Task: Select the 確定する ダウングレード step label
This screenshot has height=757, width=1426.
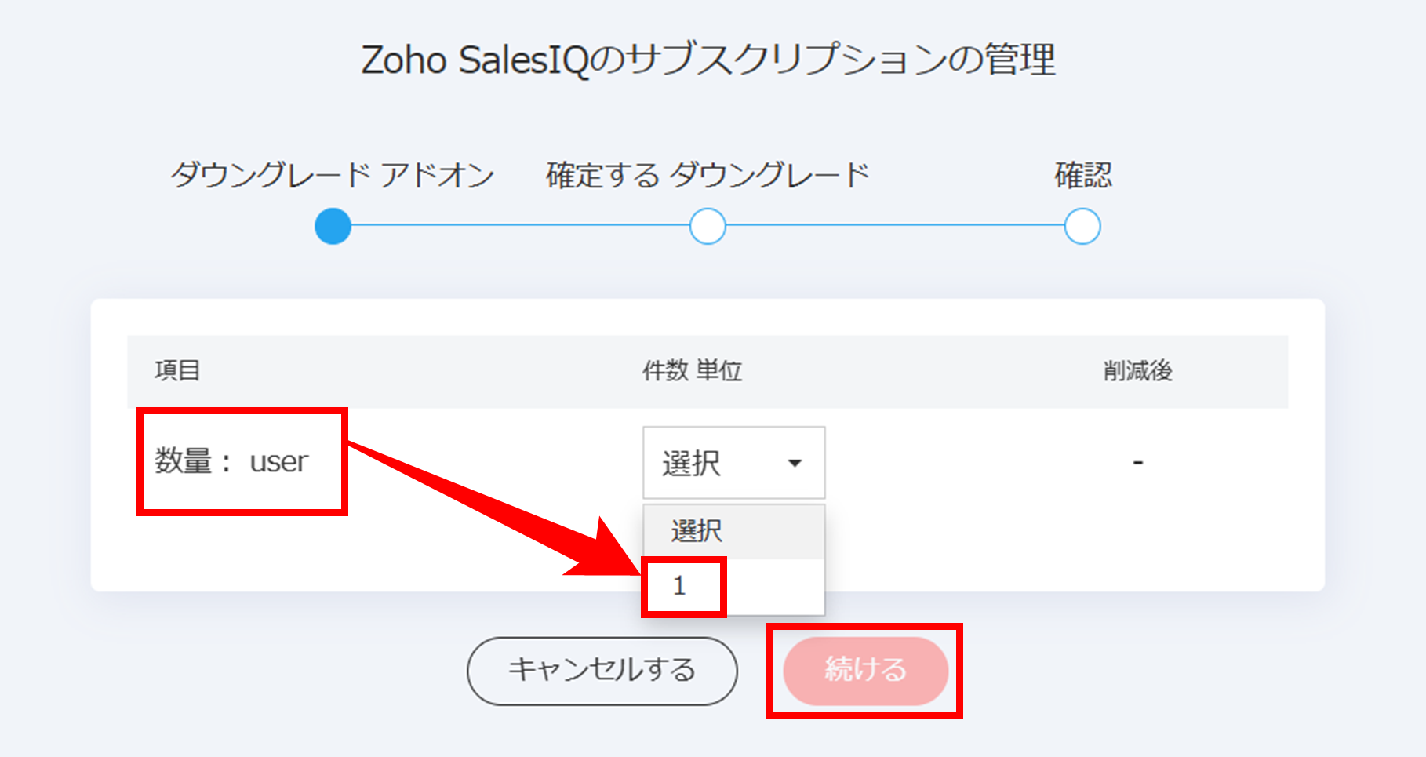Action: point(708,174)
